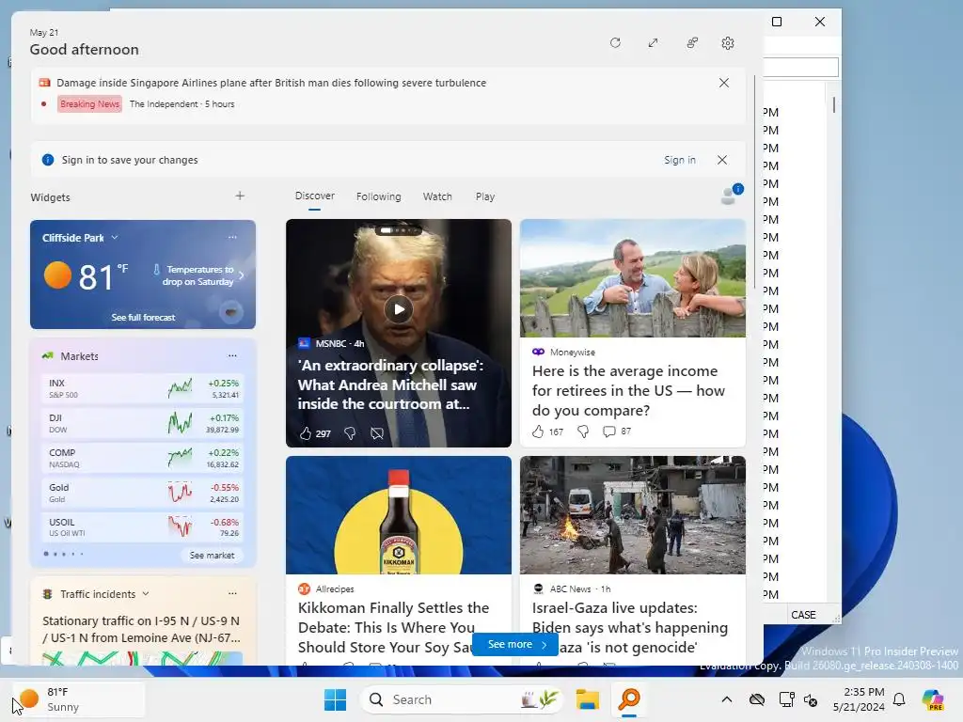Open the Windows Start menu

336,699
